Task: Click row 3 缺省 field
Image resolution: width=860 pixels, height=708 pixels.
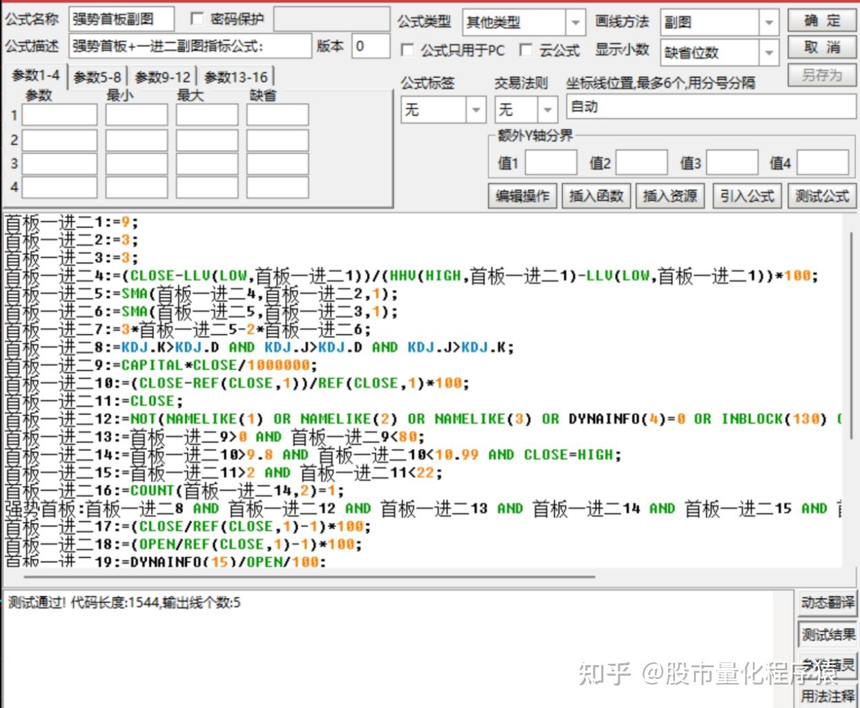Action: pos(277,164)
